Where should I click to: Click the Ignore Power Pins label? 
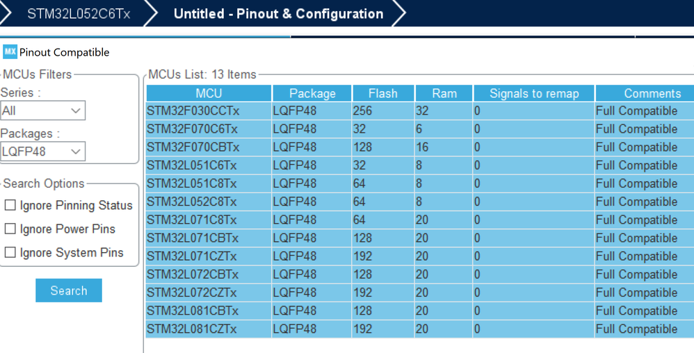click(67, 229)
